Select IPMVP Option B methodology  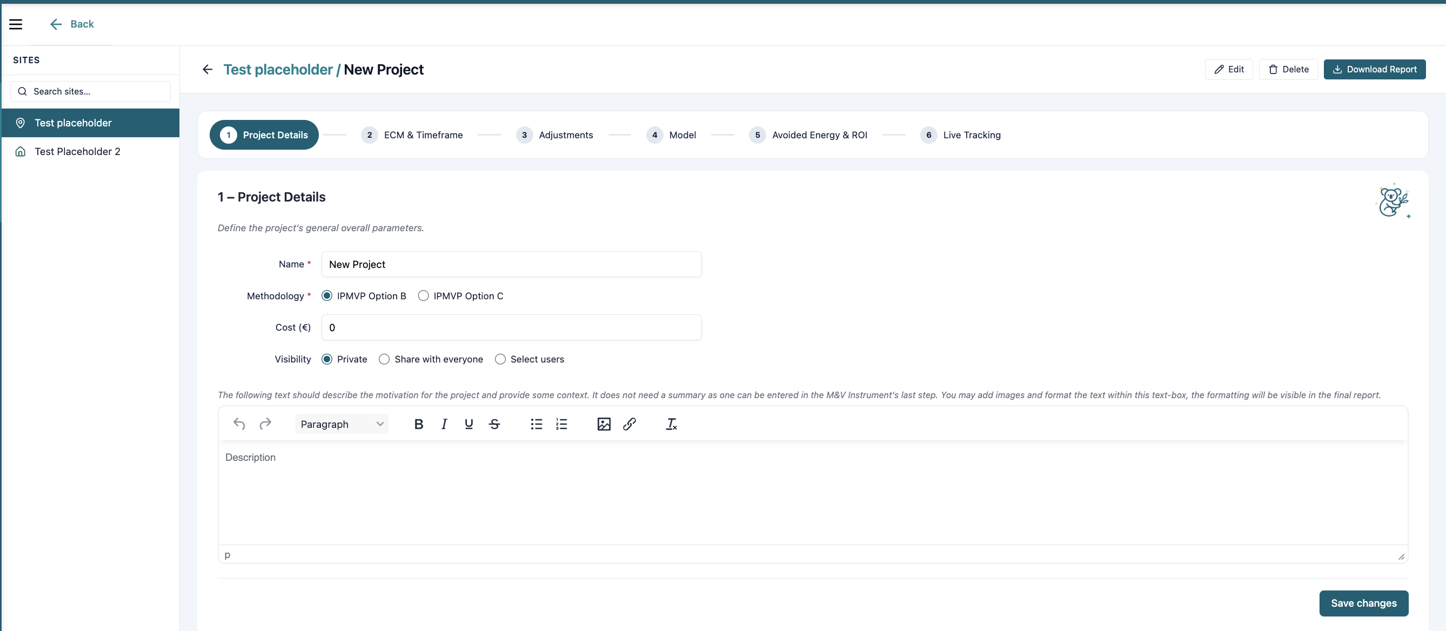click(327, 296)
